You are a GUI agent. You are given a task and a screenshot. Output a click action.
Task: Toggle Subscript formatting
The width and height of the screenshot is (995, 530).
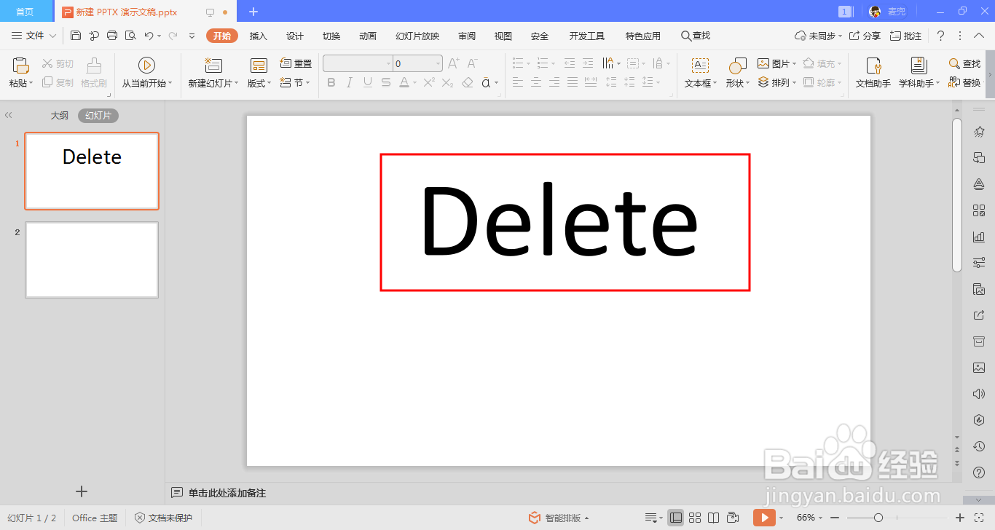448,82
